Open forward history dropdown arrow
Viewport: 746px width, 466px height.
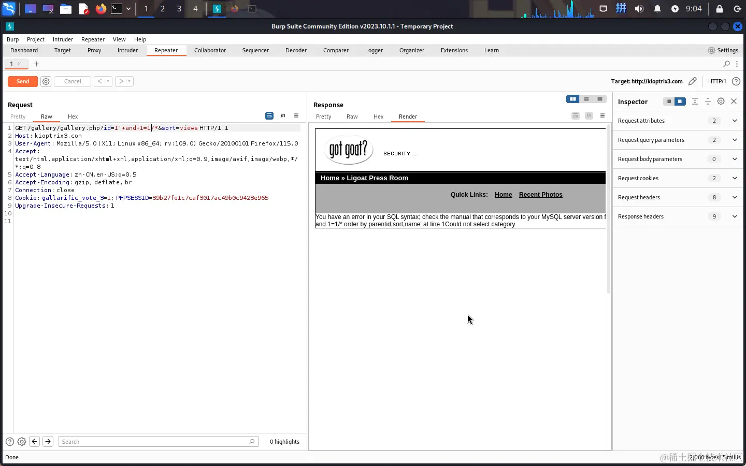coord(130,81)
